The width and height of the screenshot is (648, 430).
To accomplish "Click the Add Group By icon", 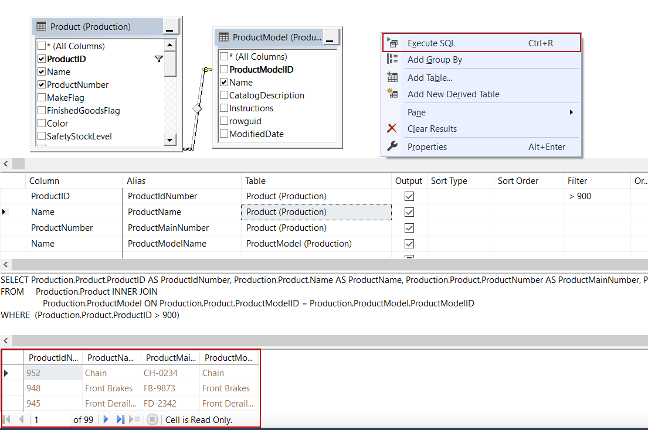I will point(393,59).
